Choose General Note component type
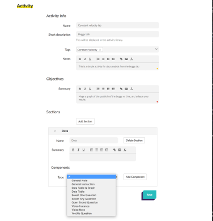 click(91, 181)
